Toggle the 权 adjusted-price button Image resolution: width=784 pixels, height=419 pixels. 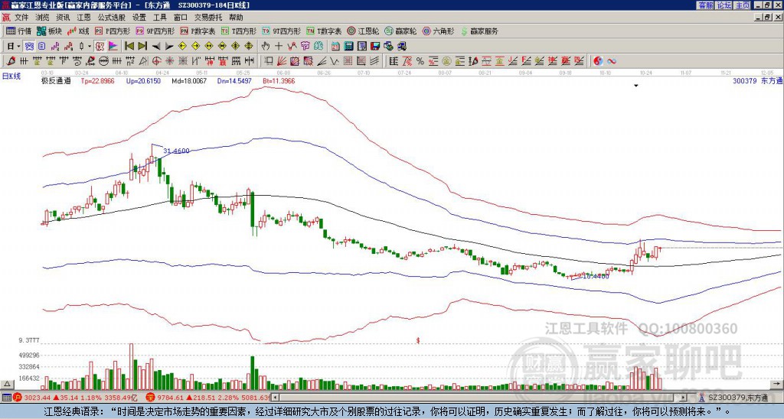[100, 47]
